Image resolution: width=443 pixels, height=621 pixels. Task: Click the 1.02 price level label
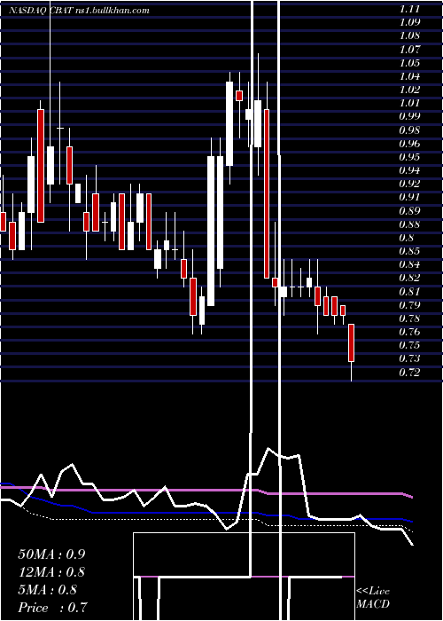coord(409,90)
